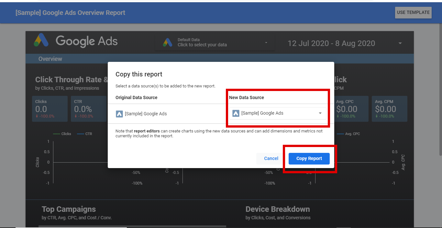Click the 'Device Breakdown' section heading
Viewport: 442px width, 228px height.
[278, 209]
